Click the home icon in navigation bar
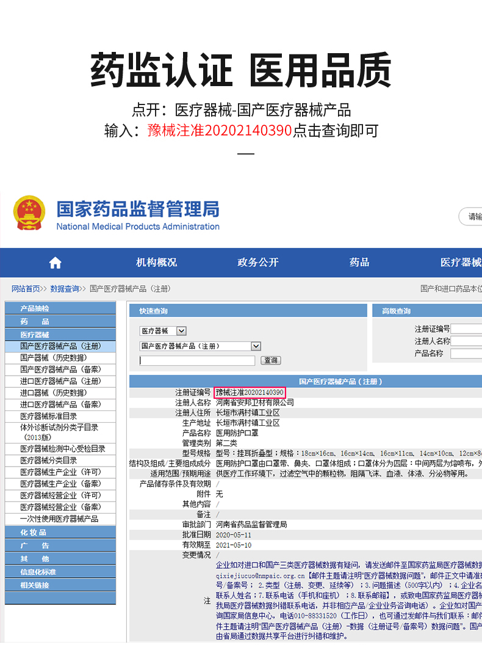Screen dimensions: 482x667 point(56,263)
